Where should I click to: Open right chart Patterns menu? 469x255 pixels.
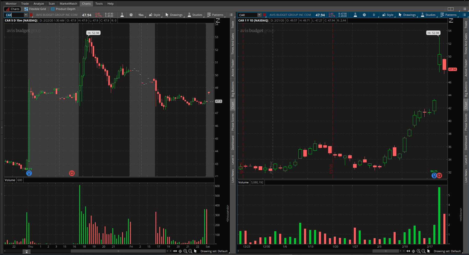tap(449, 15)
